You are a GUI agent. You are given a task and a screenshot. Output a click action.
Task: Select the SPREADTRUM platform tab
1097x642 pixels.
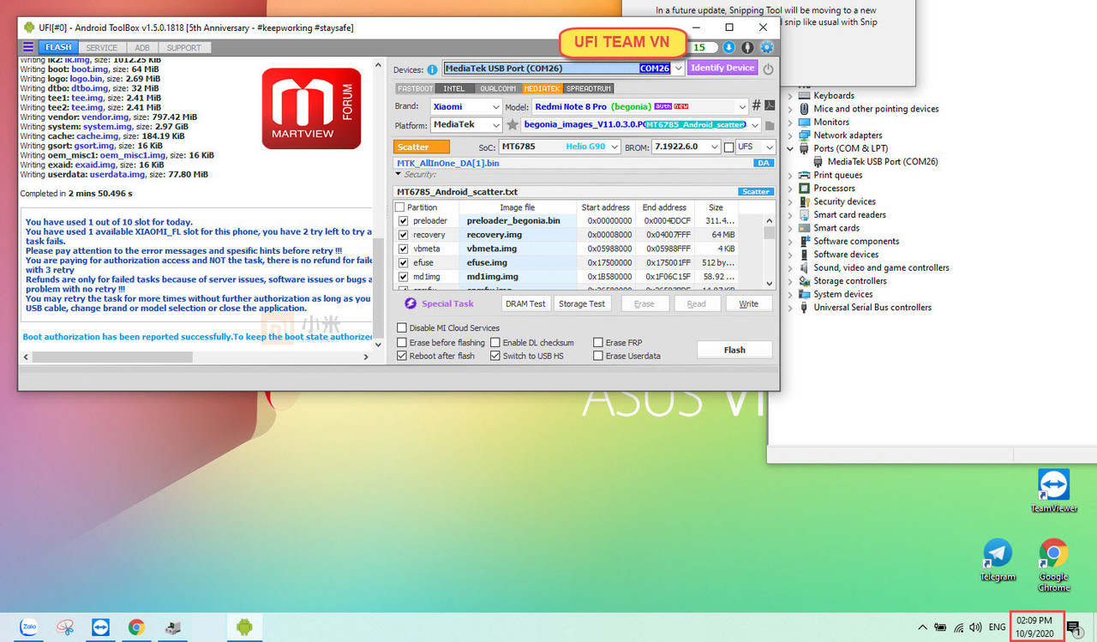tap(589, 88)
